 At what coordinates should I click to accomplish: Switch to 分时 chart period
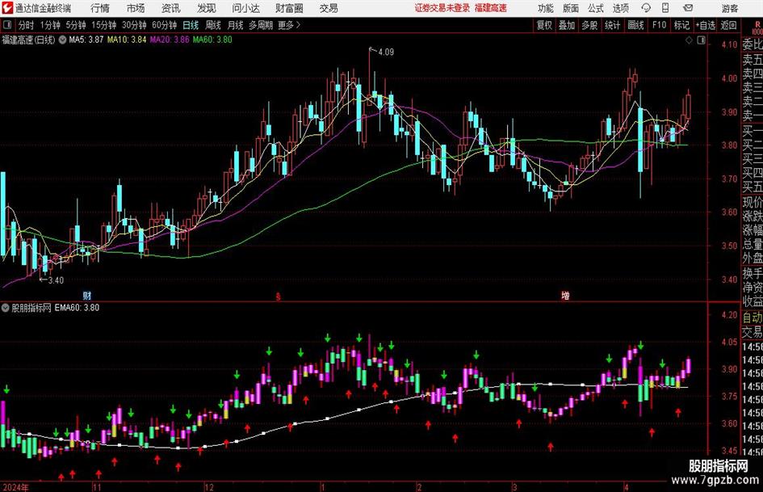tap(26, 25)
